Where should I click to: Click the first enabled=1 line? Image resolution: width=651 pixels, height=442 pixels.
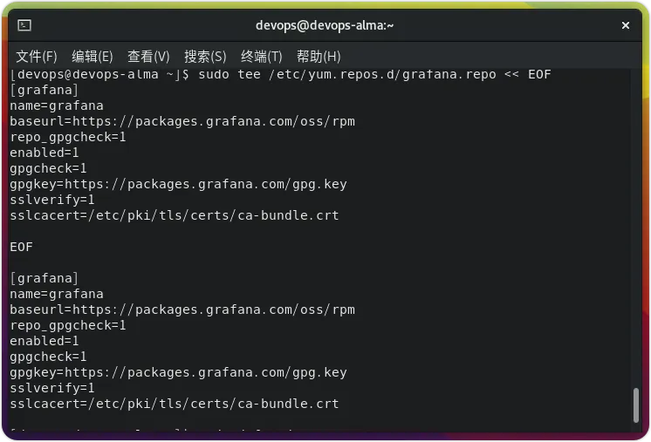pyautogui.click(x=44, y=153)
